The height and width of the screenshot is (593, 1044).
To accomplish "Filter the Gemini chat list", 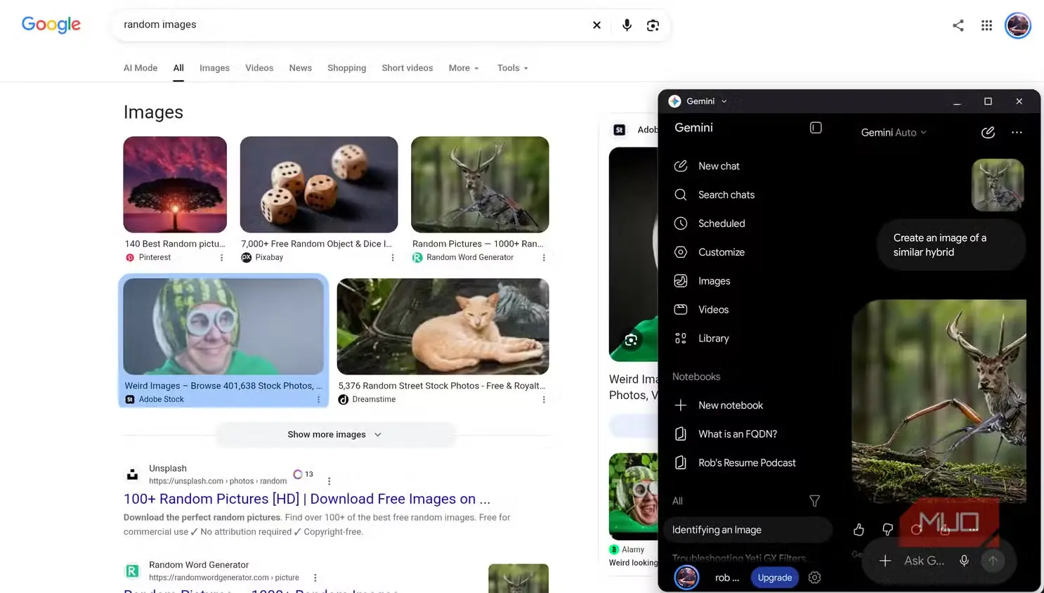I will click(814, 501).
